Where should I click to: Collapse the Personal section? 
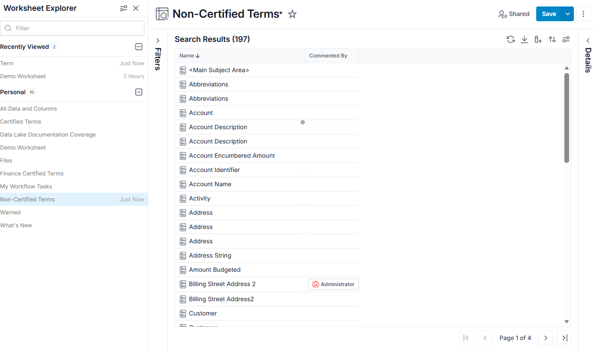[x=139, y=92]
